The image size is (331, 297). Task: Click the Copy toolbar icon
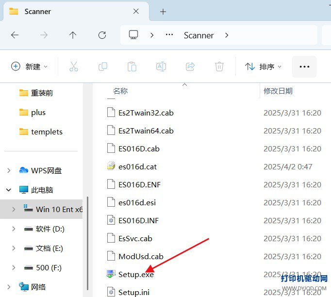[x=103, y=66]
